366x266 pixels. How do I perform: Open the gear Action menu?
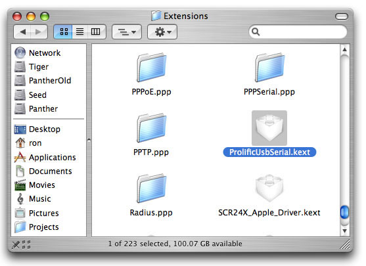tap(162, 32)
